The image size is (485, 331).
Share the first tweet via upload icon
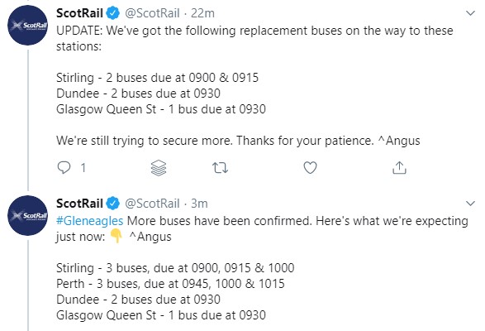[x=399, y=168]
